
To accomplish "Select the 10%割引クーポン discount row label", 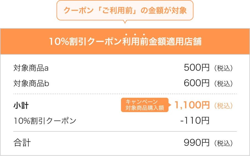I will coord(45,121).
